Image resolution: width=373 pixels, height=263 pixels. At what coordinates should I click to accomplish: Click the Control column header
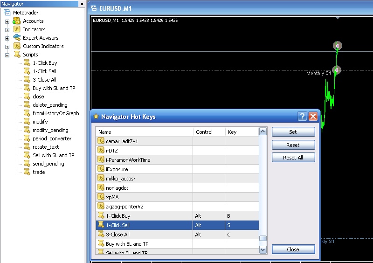[209, 132]
